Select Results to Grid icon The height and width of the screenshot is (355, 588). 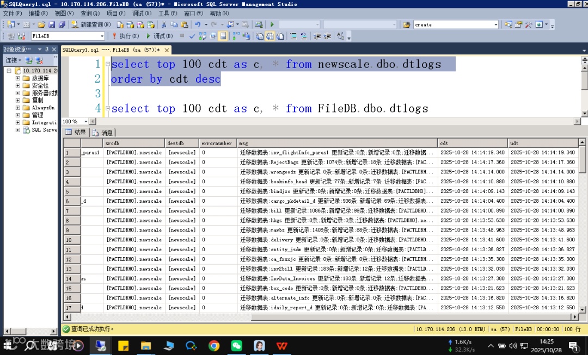pyautogui.click(x=270, y=36)
